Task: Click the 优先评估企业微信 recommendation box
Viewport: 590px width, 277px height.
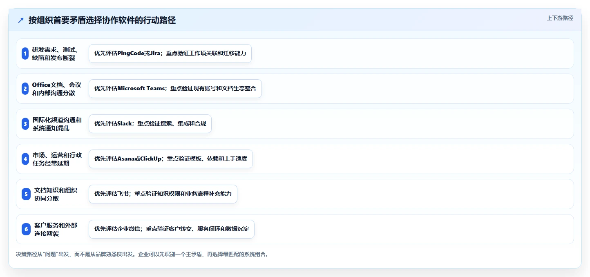Action: pyautogui.click(x=172, y=229)
